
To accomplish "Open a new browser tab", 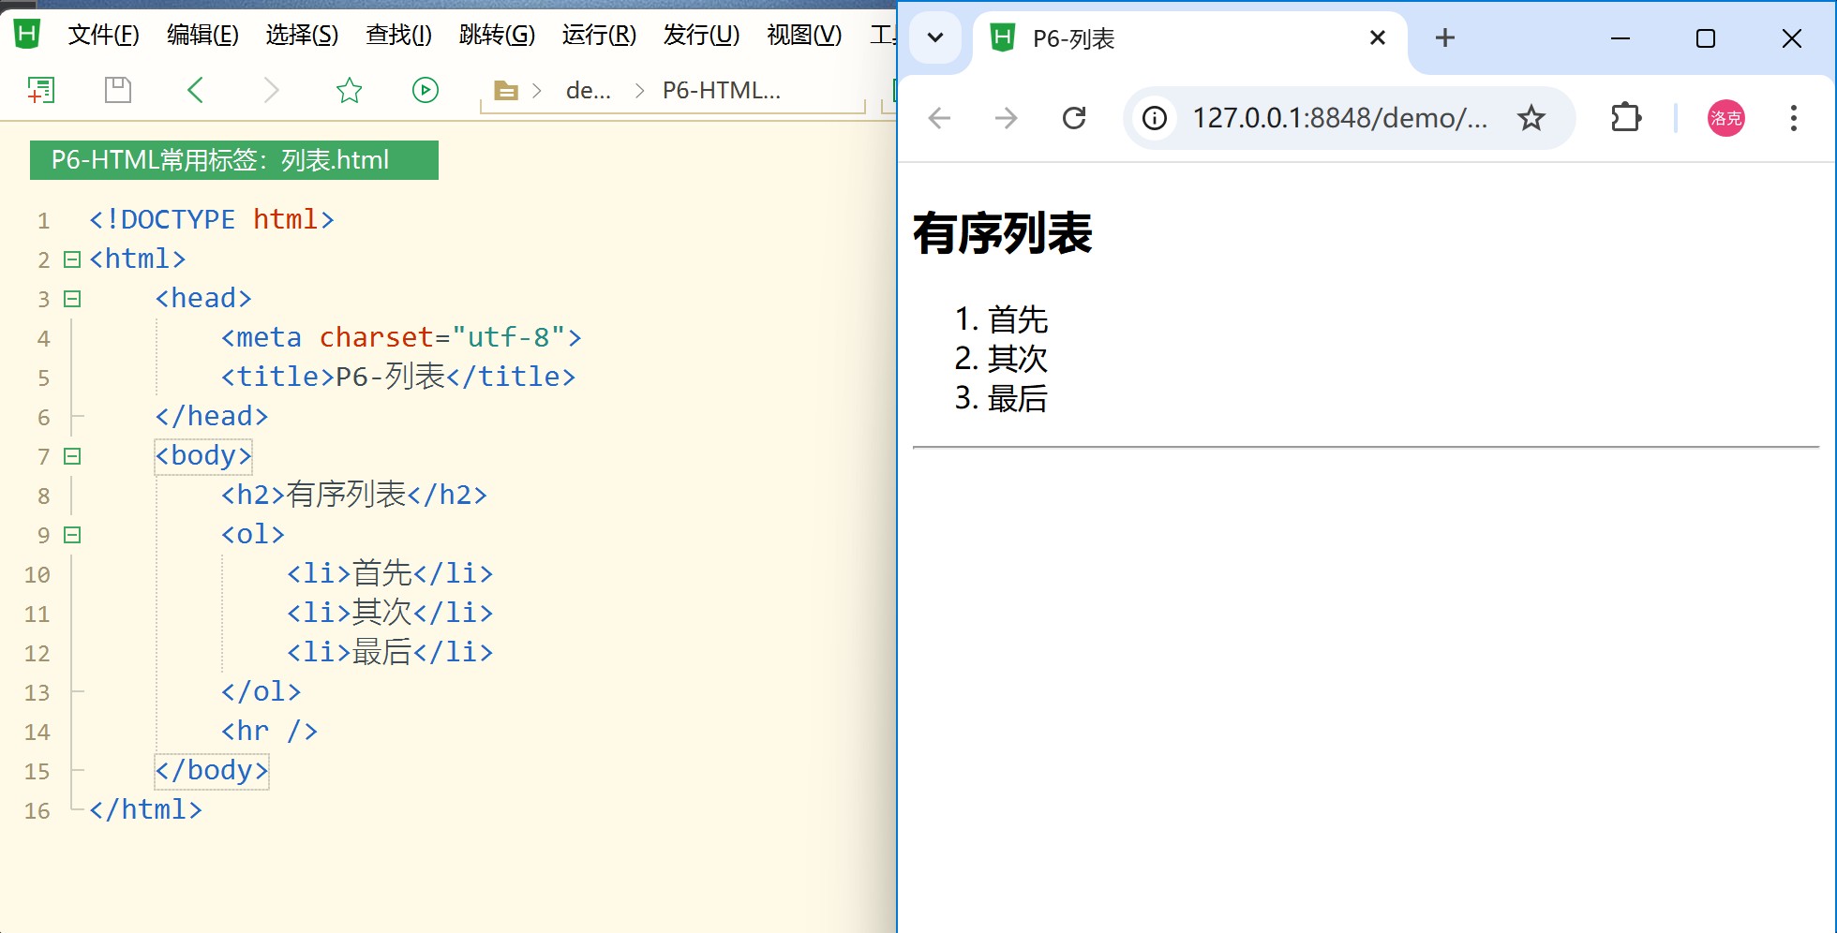I will point(1445,37).
